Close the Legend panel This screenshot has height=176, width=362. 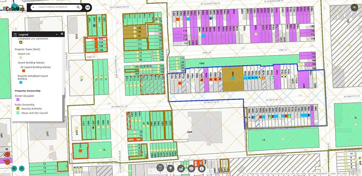[x=62, y=34]
